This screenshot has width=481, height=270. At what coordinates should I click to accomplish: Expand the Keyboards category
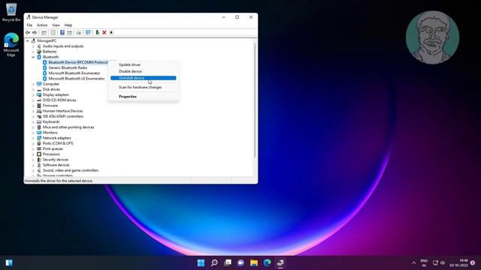[33, 121]
